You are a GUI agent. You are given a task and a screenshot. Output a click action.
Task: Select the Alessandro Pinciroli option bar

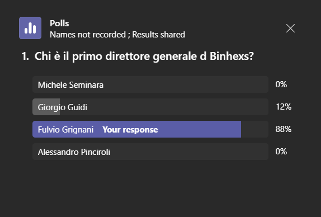click(150, 152)
